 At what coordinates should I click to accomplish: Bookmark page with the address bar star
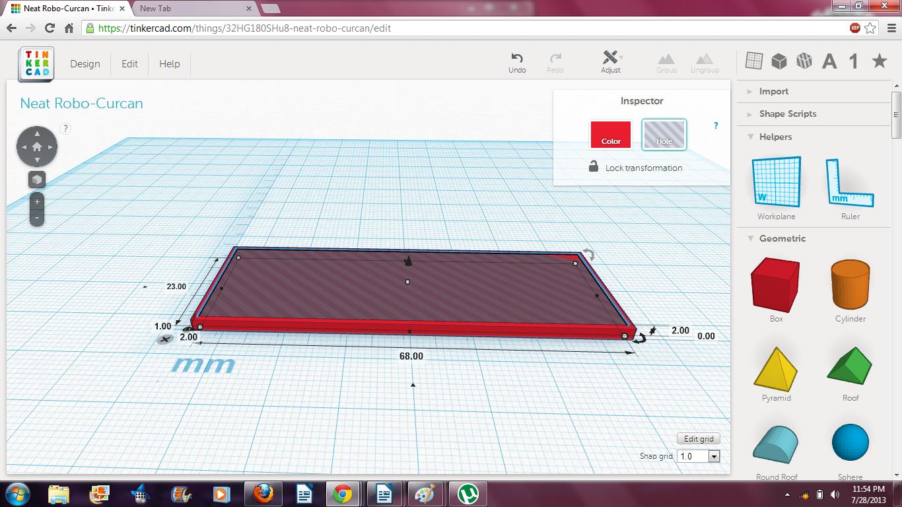pos(870,28)
